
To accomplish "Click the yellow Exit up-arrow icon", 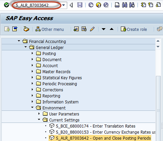I will [98, 5].
